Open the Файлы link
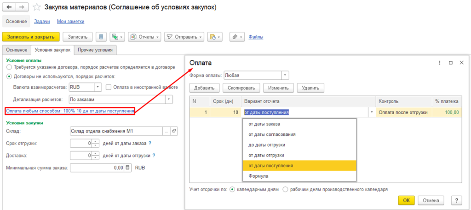This screenshot has width=471, height=210. pyautogui.click(x=256, y=37)
